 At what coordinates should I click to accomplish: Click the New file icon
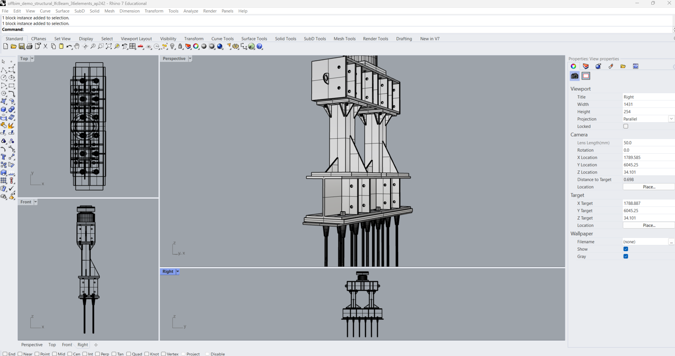pyautogui.click(x=5, y=46)
